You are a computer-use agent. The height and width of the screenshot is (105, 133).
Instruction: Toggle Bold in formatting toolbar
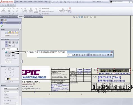[77, 55]
